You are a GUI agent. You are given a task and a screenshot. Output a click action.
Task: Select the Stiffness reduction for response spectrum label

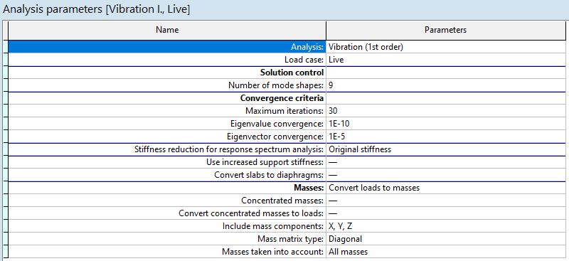(x=229, y=149)
